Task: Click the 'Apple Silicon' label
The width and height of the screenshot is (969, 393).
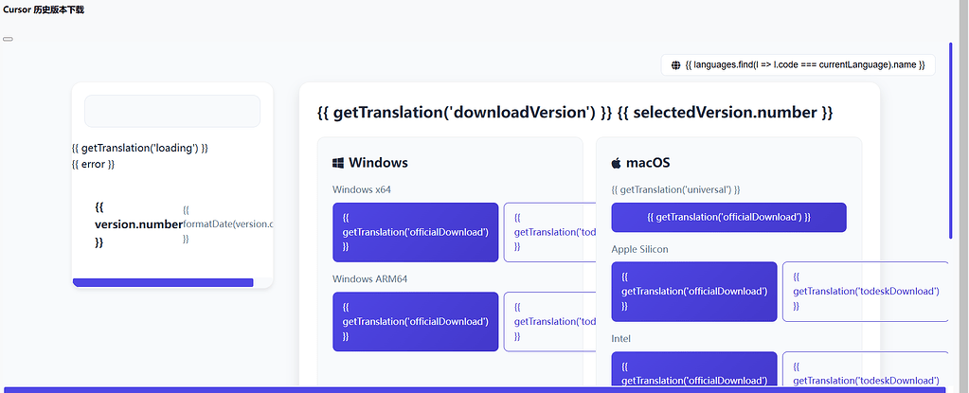Action: coord(639,249)
